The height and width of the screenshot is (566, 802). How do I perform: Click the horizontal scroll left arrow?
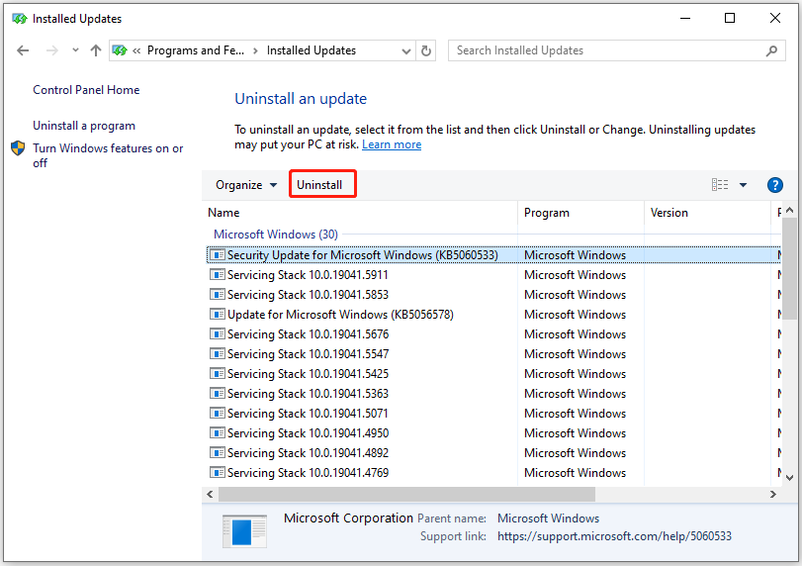click(x=210, y=495)
